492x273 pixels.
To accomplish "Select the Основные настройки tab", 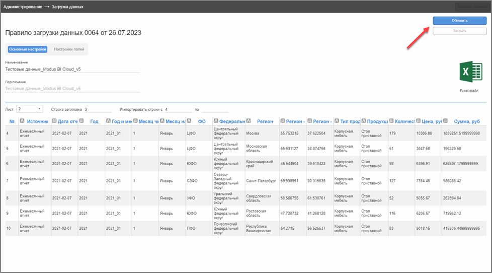I will click(x=28, y=49).
